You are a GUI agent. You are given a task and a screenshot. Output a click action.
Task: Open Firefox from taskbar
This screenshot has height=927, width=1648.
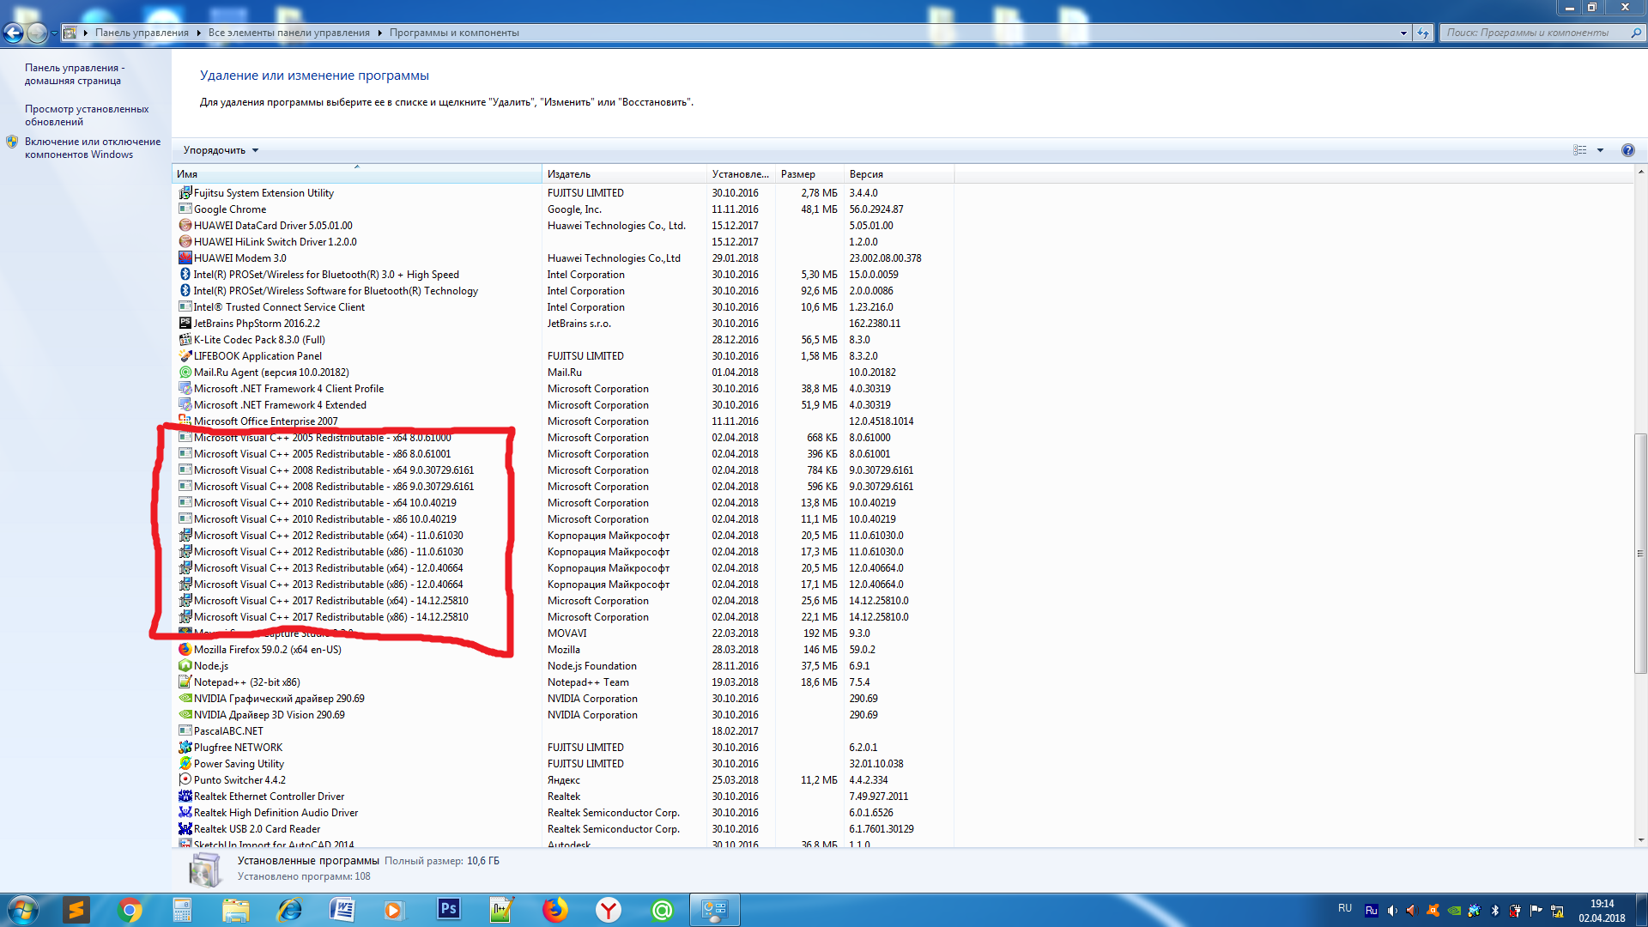click(x=555, y=910)
